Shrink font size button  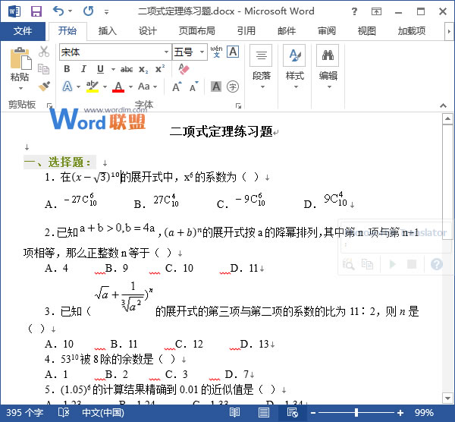click(194, 87)
